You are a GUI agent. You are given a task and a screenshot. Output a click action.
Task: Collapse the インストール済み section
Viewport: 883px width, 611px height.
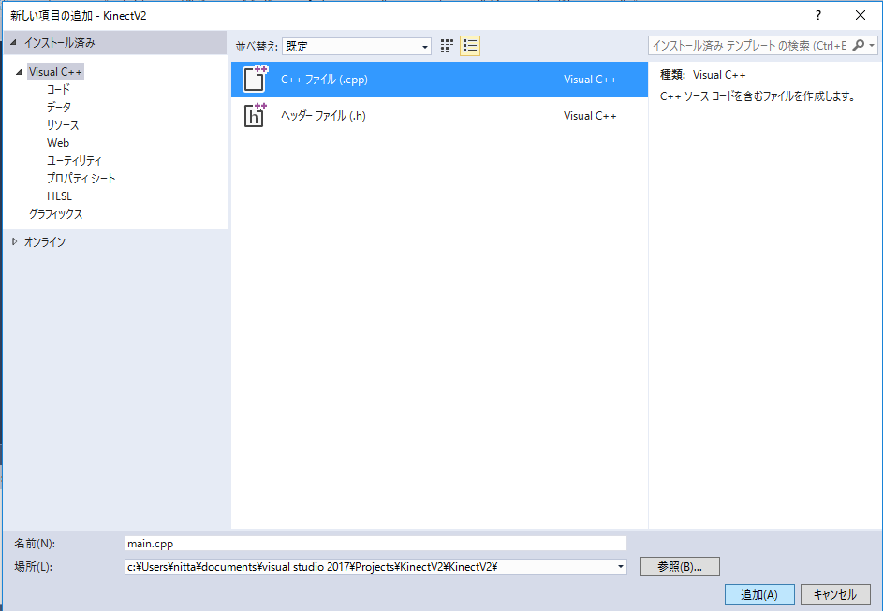click(14, 43)
